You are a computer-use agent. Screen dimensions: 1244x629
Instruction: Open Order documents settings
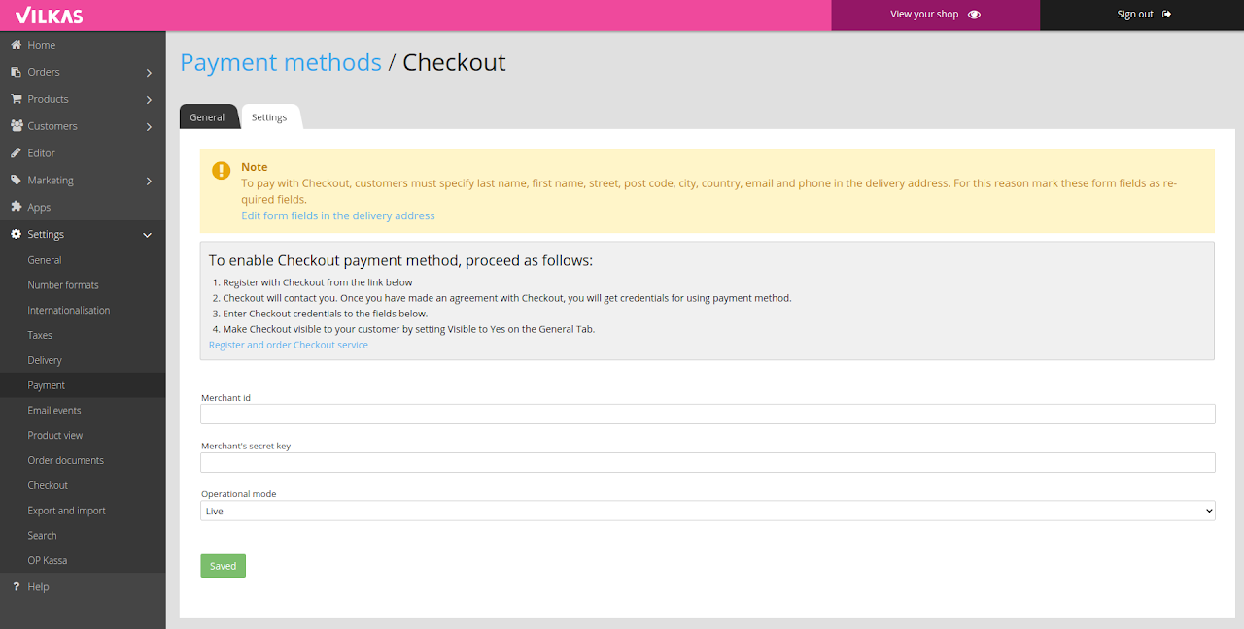(x=66, y=460)
